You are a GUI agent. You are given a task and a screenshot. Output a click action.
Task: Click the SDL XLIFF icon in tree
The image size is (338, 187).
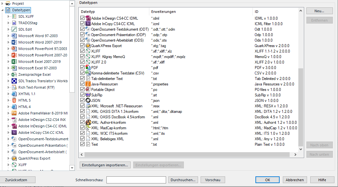click(14, 16)
